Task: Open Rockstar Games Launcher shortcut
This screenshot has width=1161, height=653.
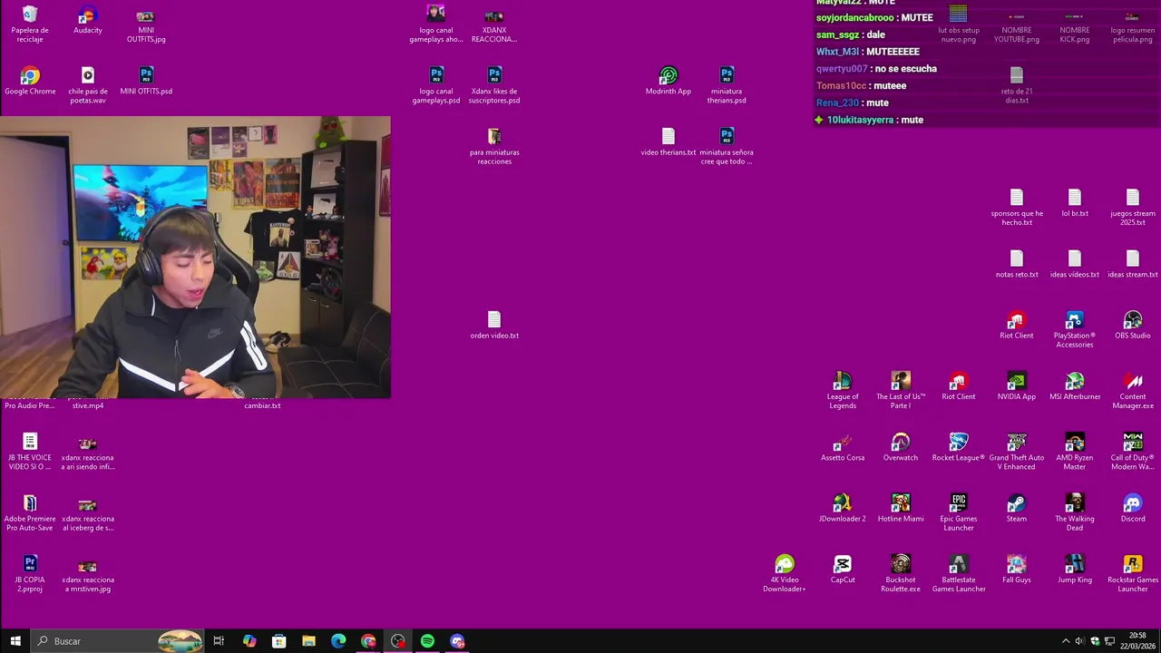Action: coord(1133,573)
